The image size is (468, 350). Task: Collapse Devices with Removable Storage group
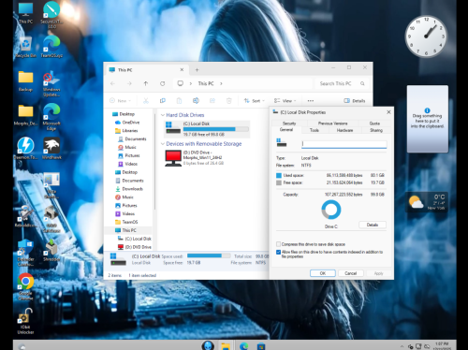point(163,144)
